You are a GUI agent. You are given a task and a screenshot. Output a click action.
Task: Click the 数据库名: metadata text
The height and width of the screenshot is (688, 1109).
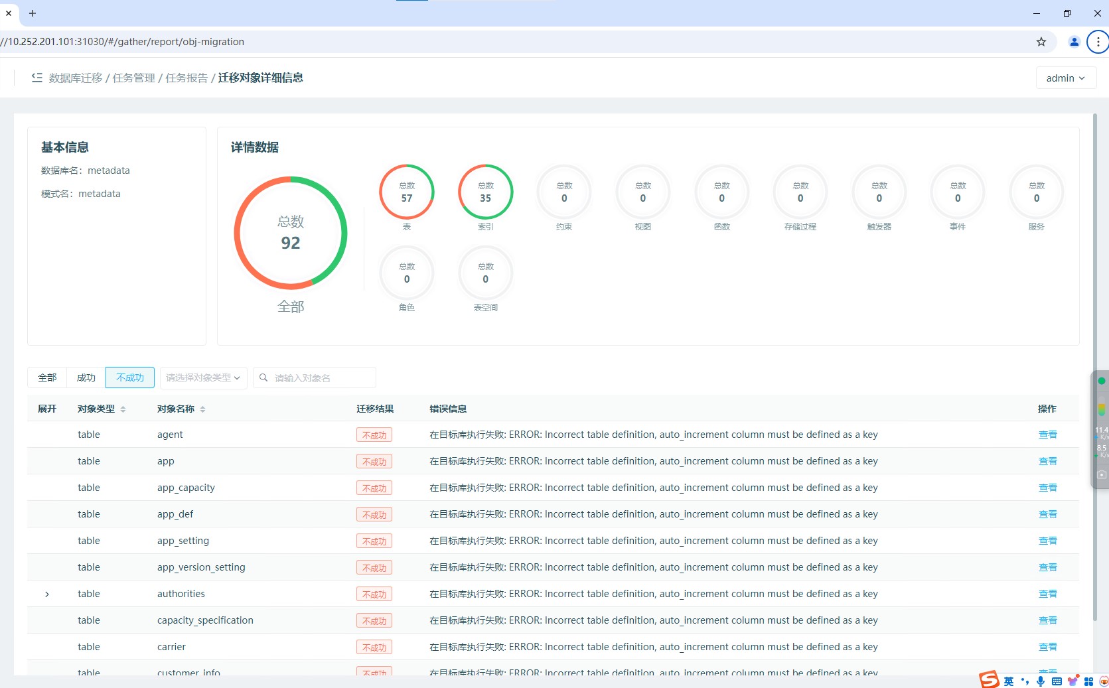86,171
